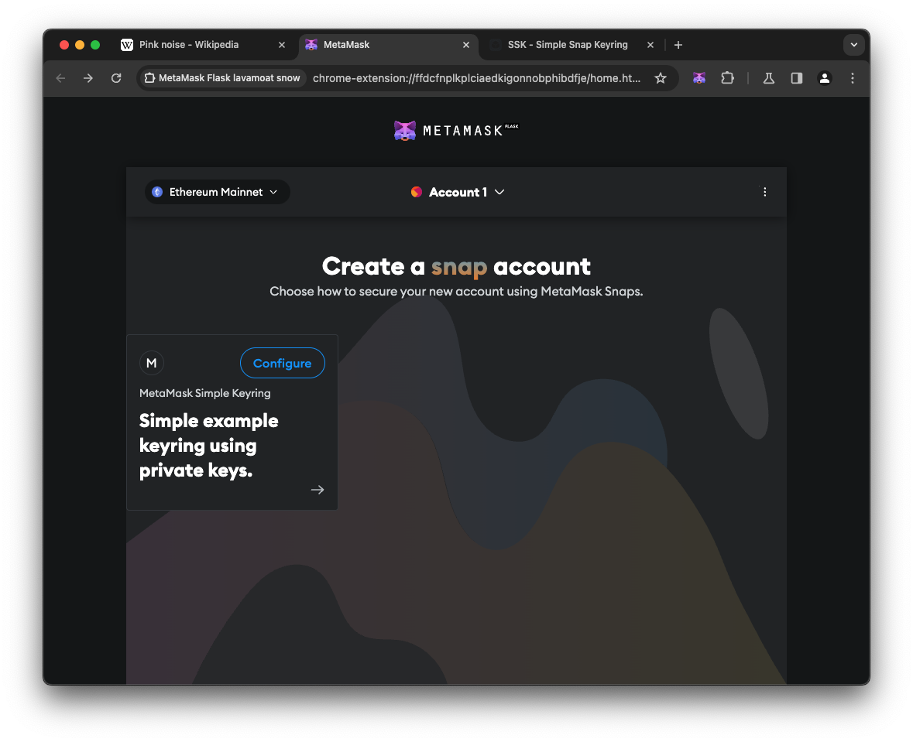Viewport: 913px width, 742px height.
Task: Open the tab search chevron
Action: pos(853,45)
